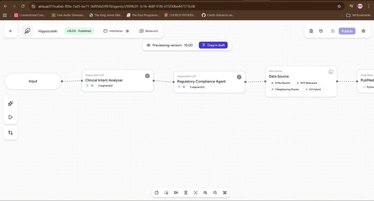This screenshot has width=374, height=201.
Task: Go back using the arrow beside HippocratAI
Action: (11, 31)
